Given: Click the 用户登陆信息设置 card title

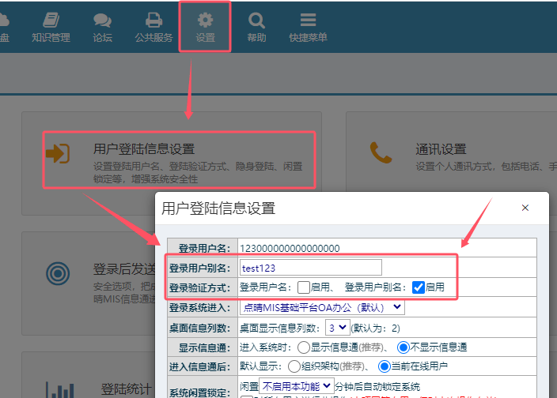Looking at the screenshot, I should [x=143, y=148].
